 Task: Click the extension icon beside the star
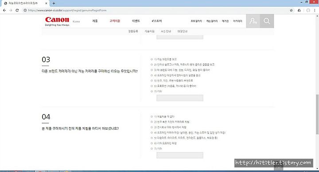[x=299, y=10]
